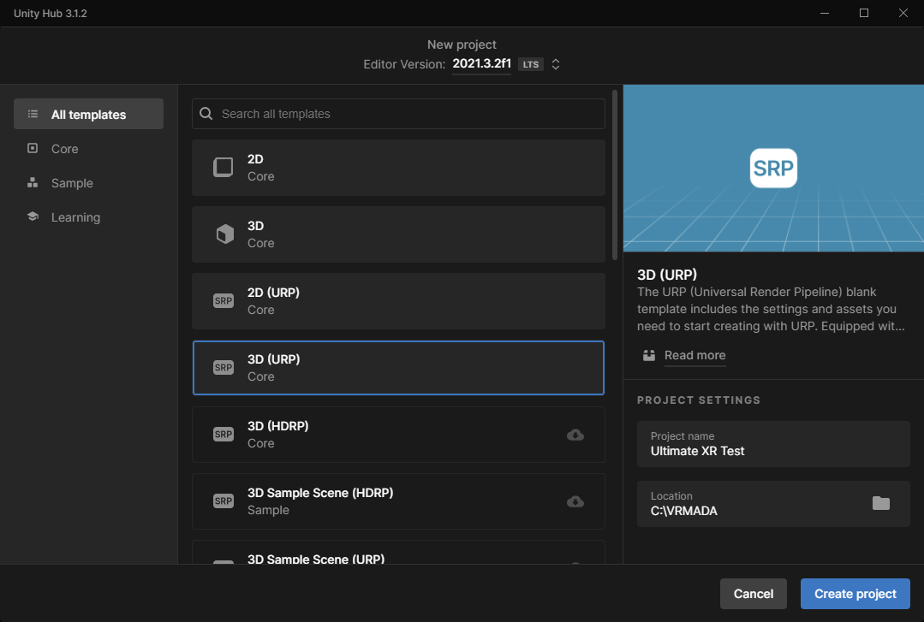The height and width of the screenshot is (622, 924).
Task: Click the PROJECT SETTINGS heading
Action: (x=698, y=400)
